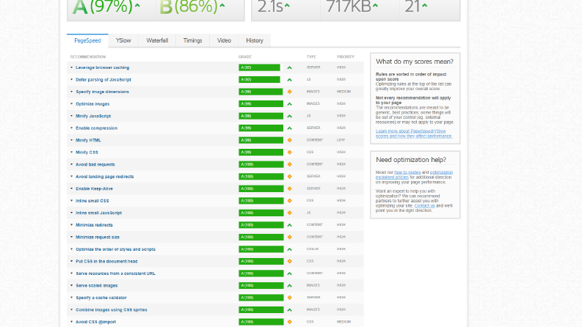This screenshot has height=327, width=582.
Task: Click orange diamond for Inline small JavaScript
Action: [x=289, y=213]
